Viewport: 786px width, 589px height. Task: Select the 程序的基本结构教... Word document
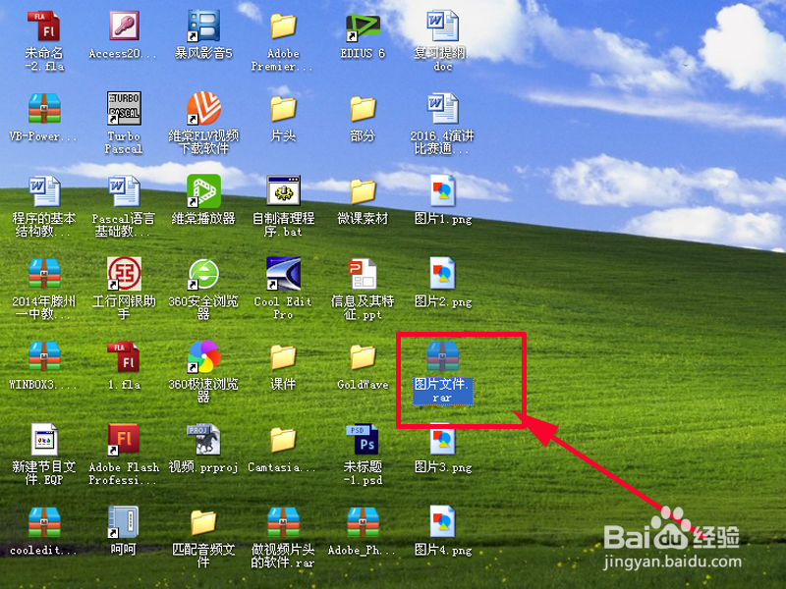[x=44, y=191]
